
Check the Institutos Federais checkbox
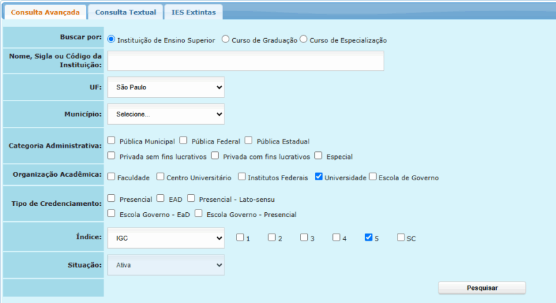coord(242,176)
